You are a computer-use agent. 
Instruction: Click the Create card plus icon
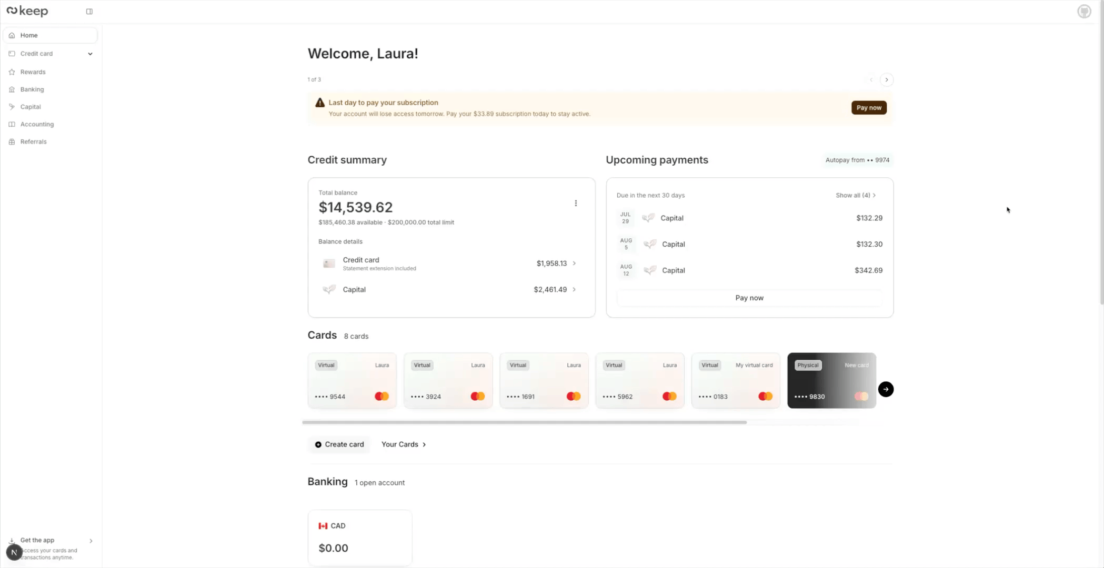[x=318, y=444]
